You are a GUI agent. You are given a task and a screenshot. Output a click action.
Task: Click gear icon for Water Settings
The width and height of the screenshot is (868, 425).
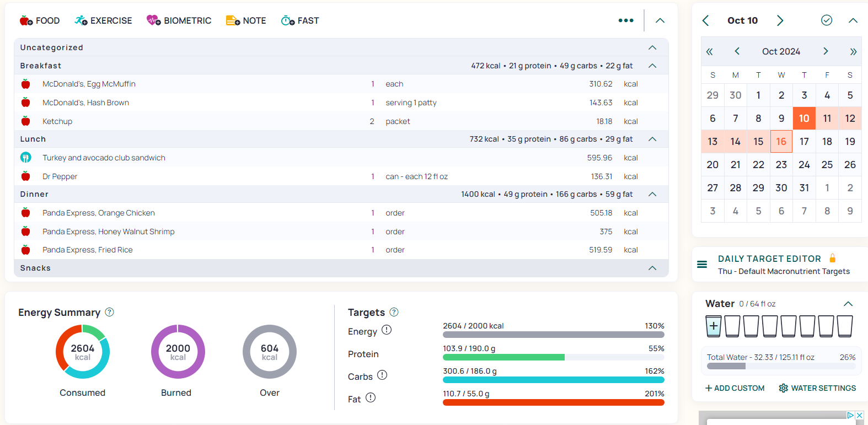[783, 388]
